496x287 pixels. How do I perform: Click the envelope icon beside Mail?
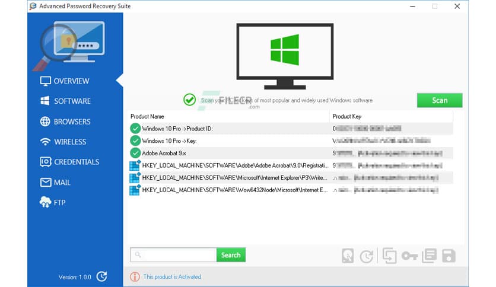coord(46,183)
